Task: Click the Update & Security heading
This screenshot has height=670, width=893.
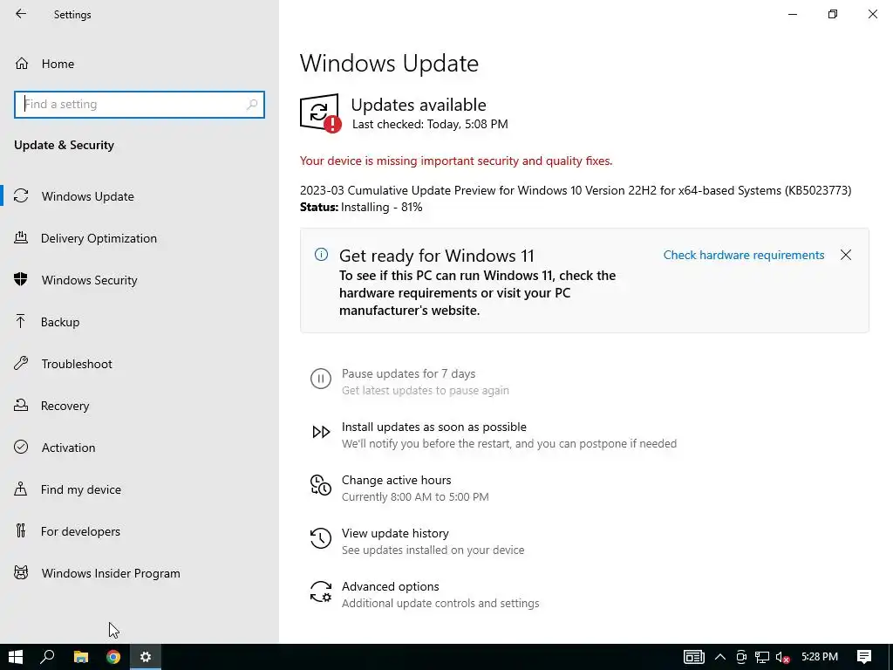Action: (64, 145)
